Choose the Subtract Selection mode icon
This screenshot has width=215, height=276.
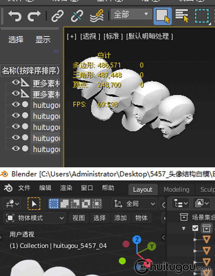click(75, 204)
